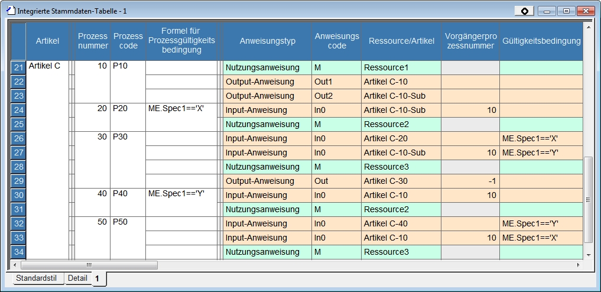Screen dimensions: 601x292
Task: Click the horizontal scrollbar thumb
Action: pyautogui.click(x=89, y=265)
